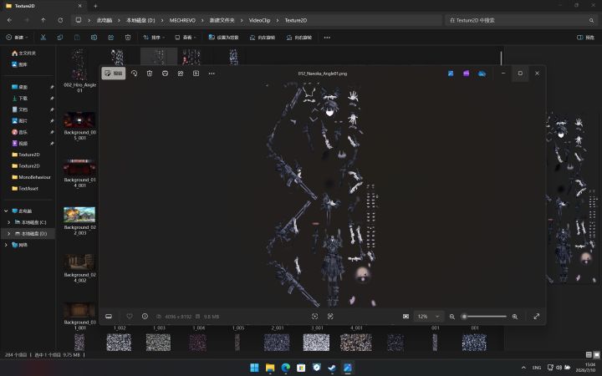The height and width of the screenshot is (376, 602).
Task: Rotate the image in Photos viewer
Action: click(134, 74)
